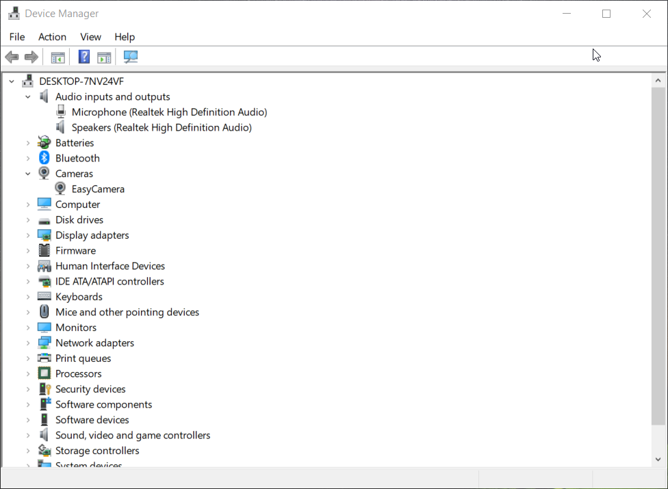Screen dimensions: 668x489
Task: Expand the Disk drives category
Action: (28, 220)
